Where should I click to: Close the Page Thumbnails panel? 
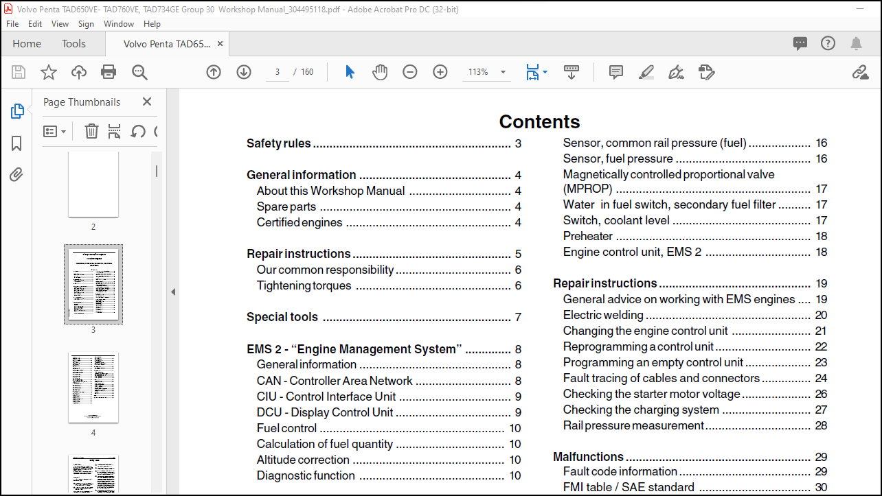[x=146, y=102]
